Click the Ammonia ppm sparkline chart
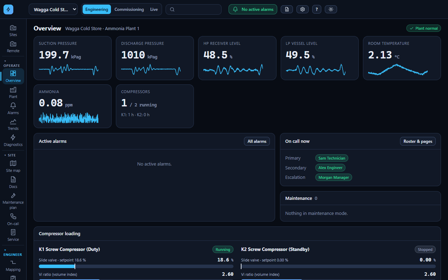Screen dimensions: 448x280 coord(69,118)
